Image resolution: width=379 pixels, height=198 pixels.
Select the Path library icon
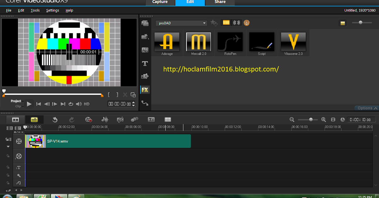tap(145, 103)
